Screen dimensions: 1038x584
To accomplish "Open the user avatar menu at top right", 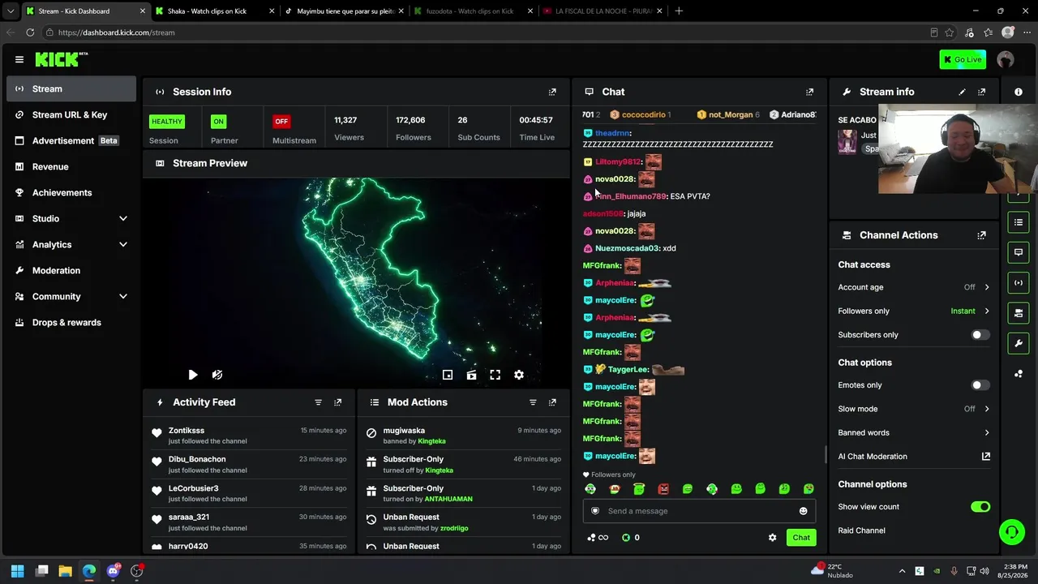I will [1006, 59].
